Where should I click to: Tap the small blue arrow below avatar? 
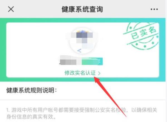79,51
